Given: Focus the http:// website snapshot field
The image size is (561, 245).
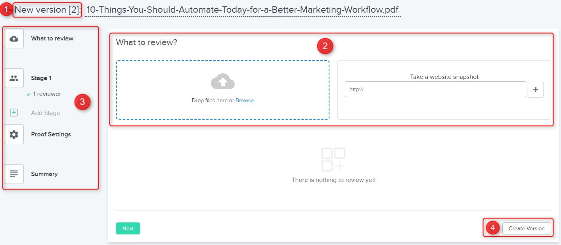Looking at the screenshot, I should tap(435, 90).
